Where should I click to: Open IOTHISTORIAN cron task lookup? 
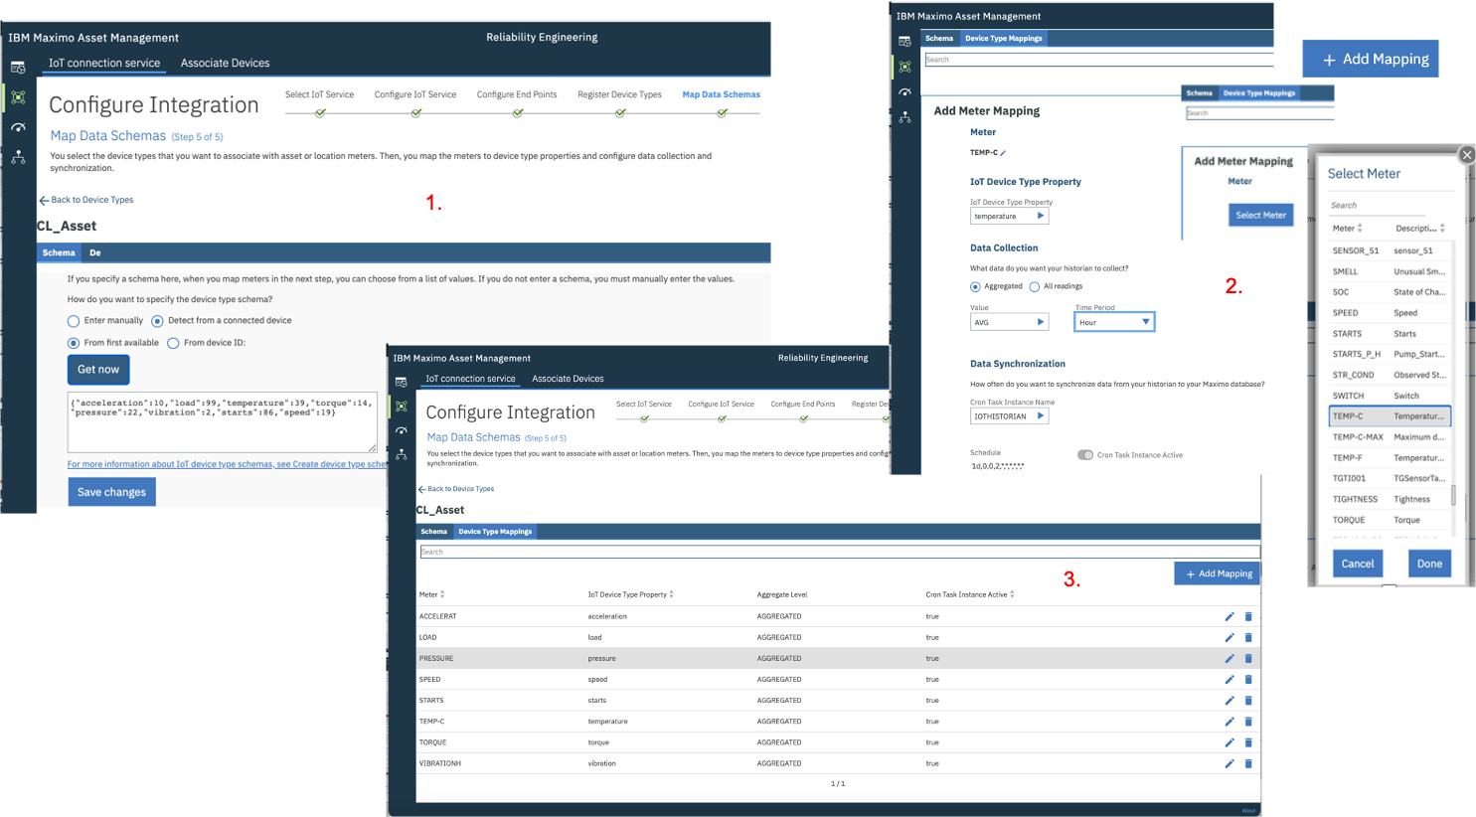(x=1041, y=416)
